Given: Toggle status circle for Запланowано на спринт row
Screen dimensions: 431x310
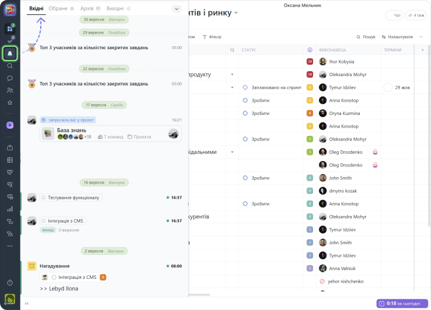Looking at the screenshot, I should [245, 87].
